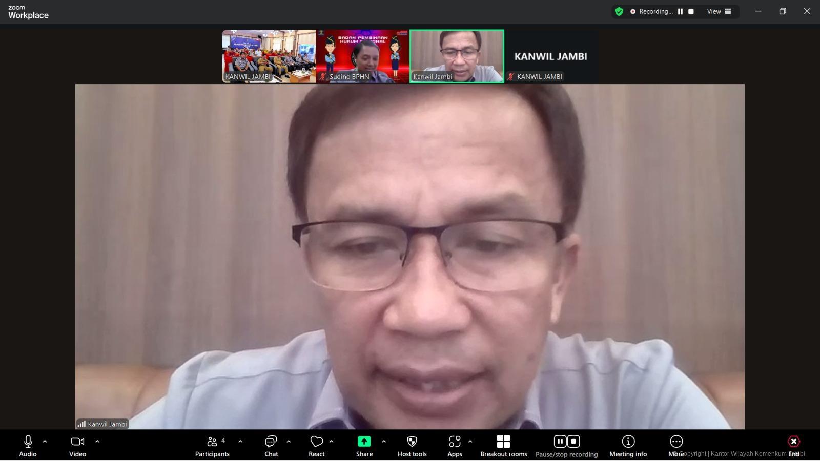Click the Pause/stop recording toolbar button
The image size is (820, 461).
(566, 446)
